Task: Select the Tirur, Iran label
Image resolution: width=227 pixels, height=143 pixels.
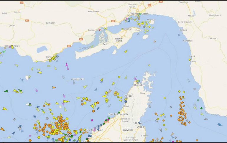Action: 183,2
